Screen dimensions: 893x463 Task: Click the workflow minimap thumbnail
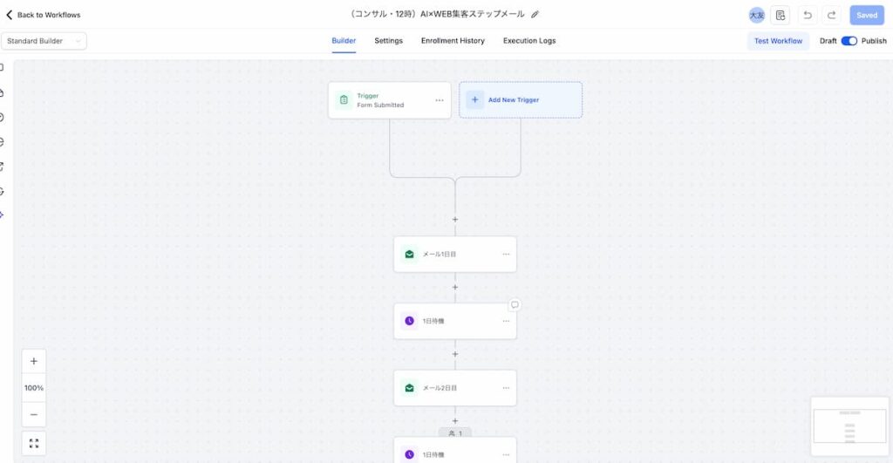coord(849,426)
